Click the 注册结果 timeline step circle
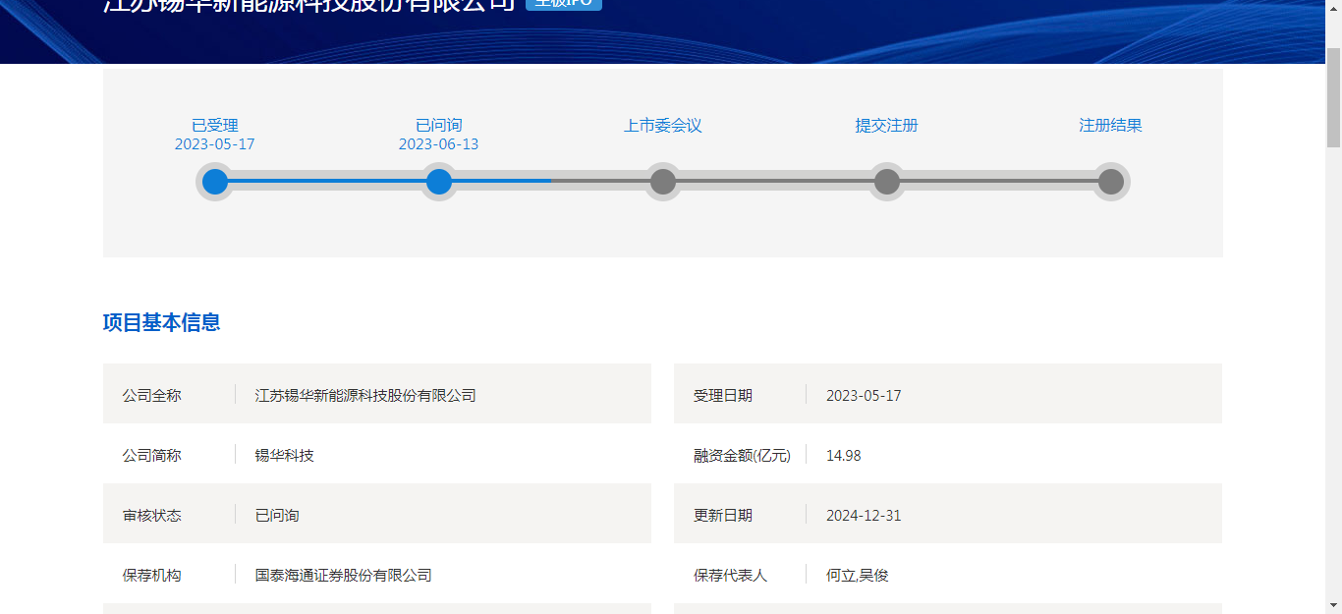1342x614 pixels. pos(1111,182)
